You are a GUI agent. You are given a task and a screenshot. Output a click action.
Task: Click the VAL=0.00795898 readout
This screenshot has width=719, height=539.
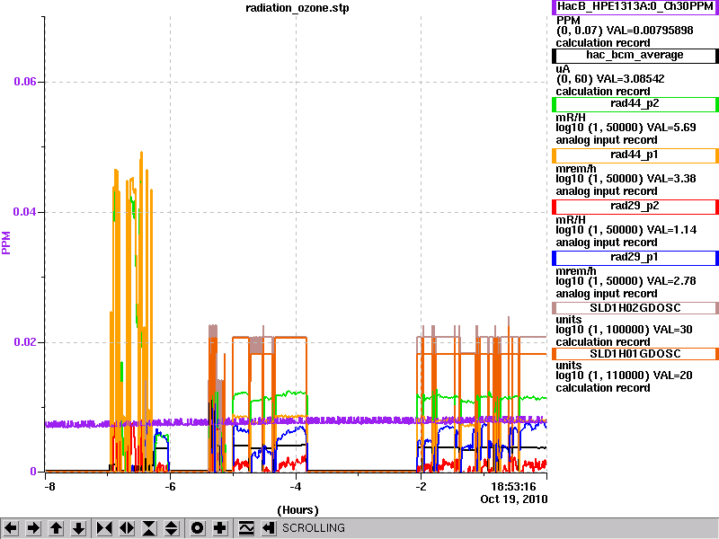click(x=650, y=31)
